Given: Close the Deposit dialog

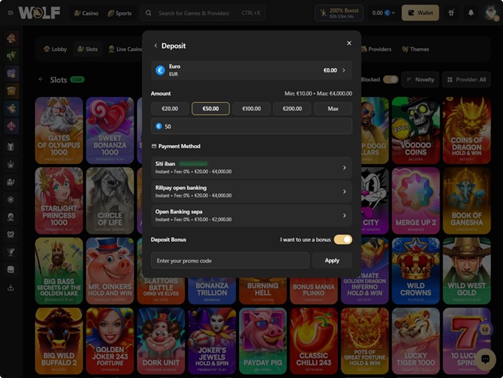Looking at the screenshot, I should pyautogui.click(x=349, y=43).
